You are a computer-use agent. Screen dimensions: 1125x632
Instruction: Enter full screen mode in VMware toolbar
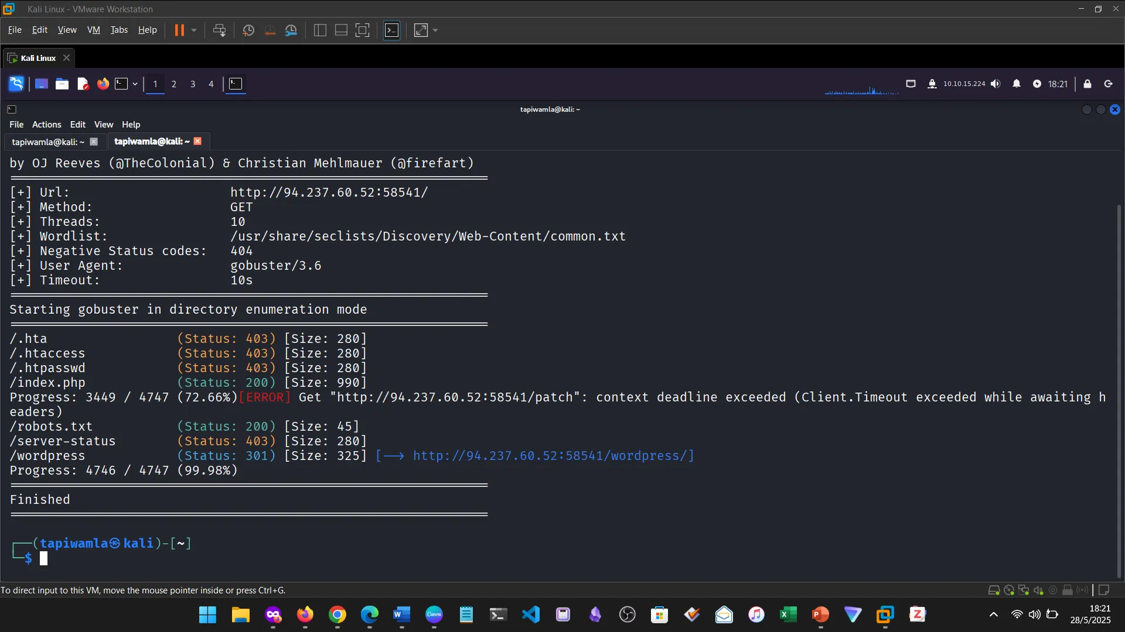362,30
